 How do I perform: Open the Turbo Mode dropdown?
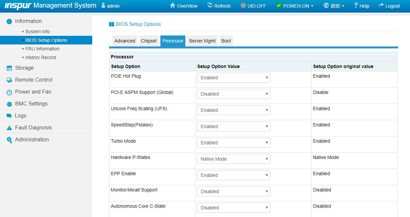point(233,143)
